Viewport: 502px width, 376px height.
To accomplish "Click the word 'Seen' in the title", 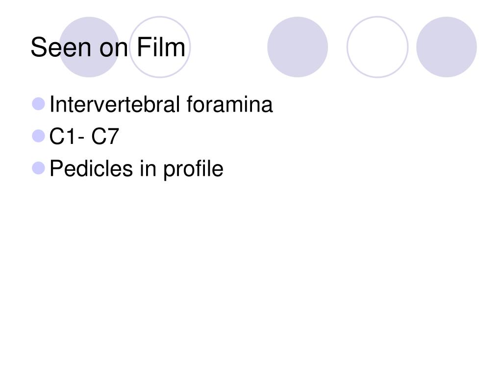I will pyautogui.click(x=61, y=47).
